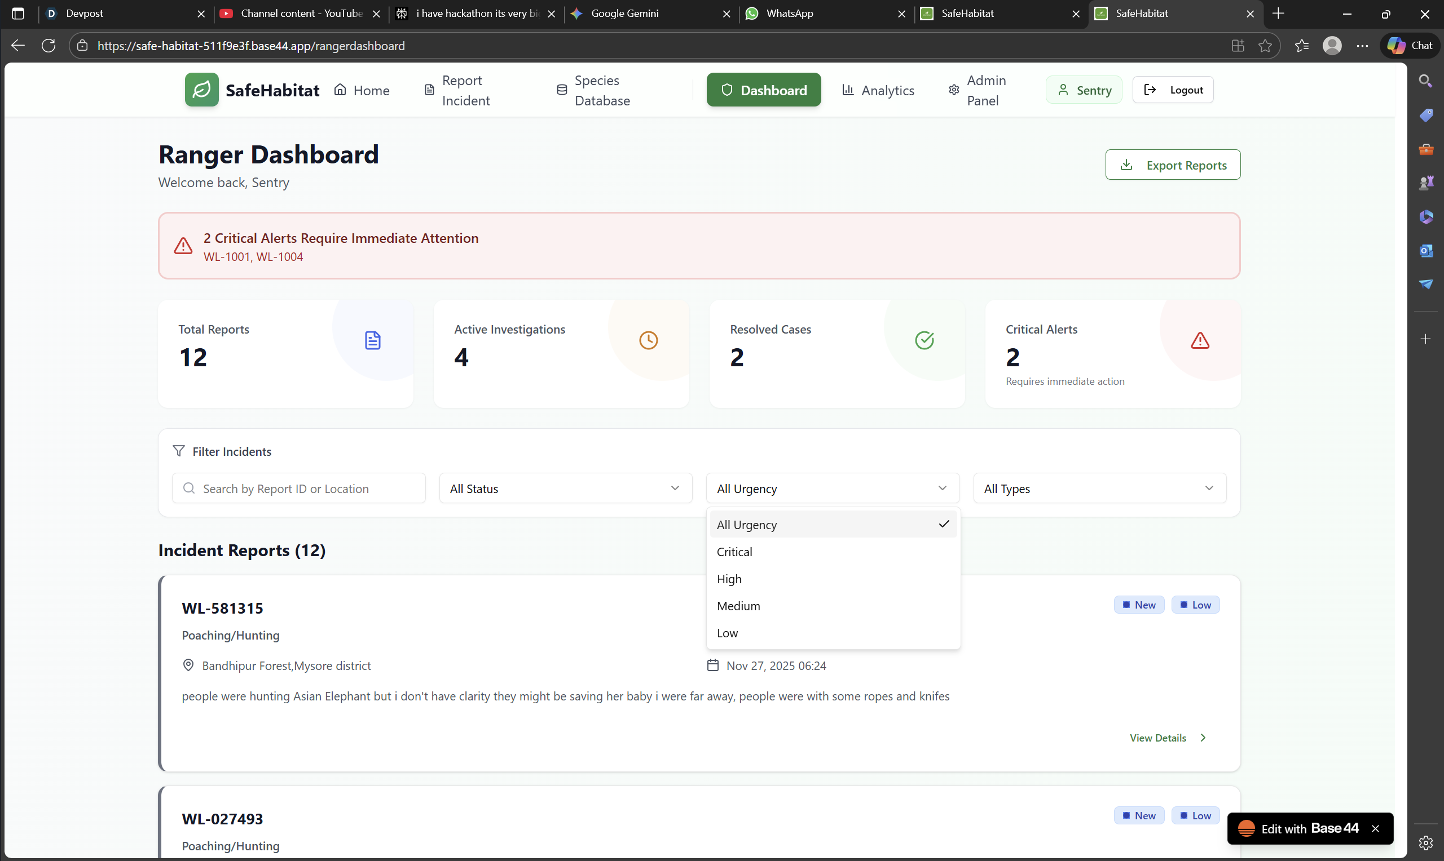Viewport: 1444px width, 861px height.
Task: Click the SafeHabitat leaf logo icon
Action: tap(201, 90)
